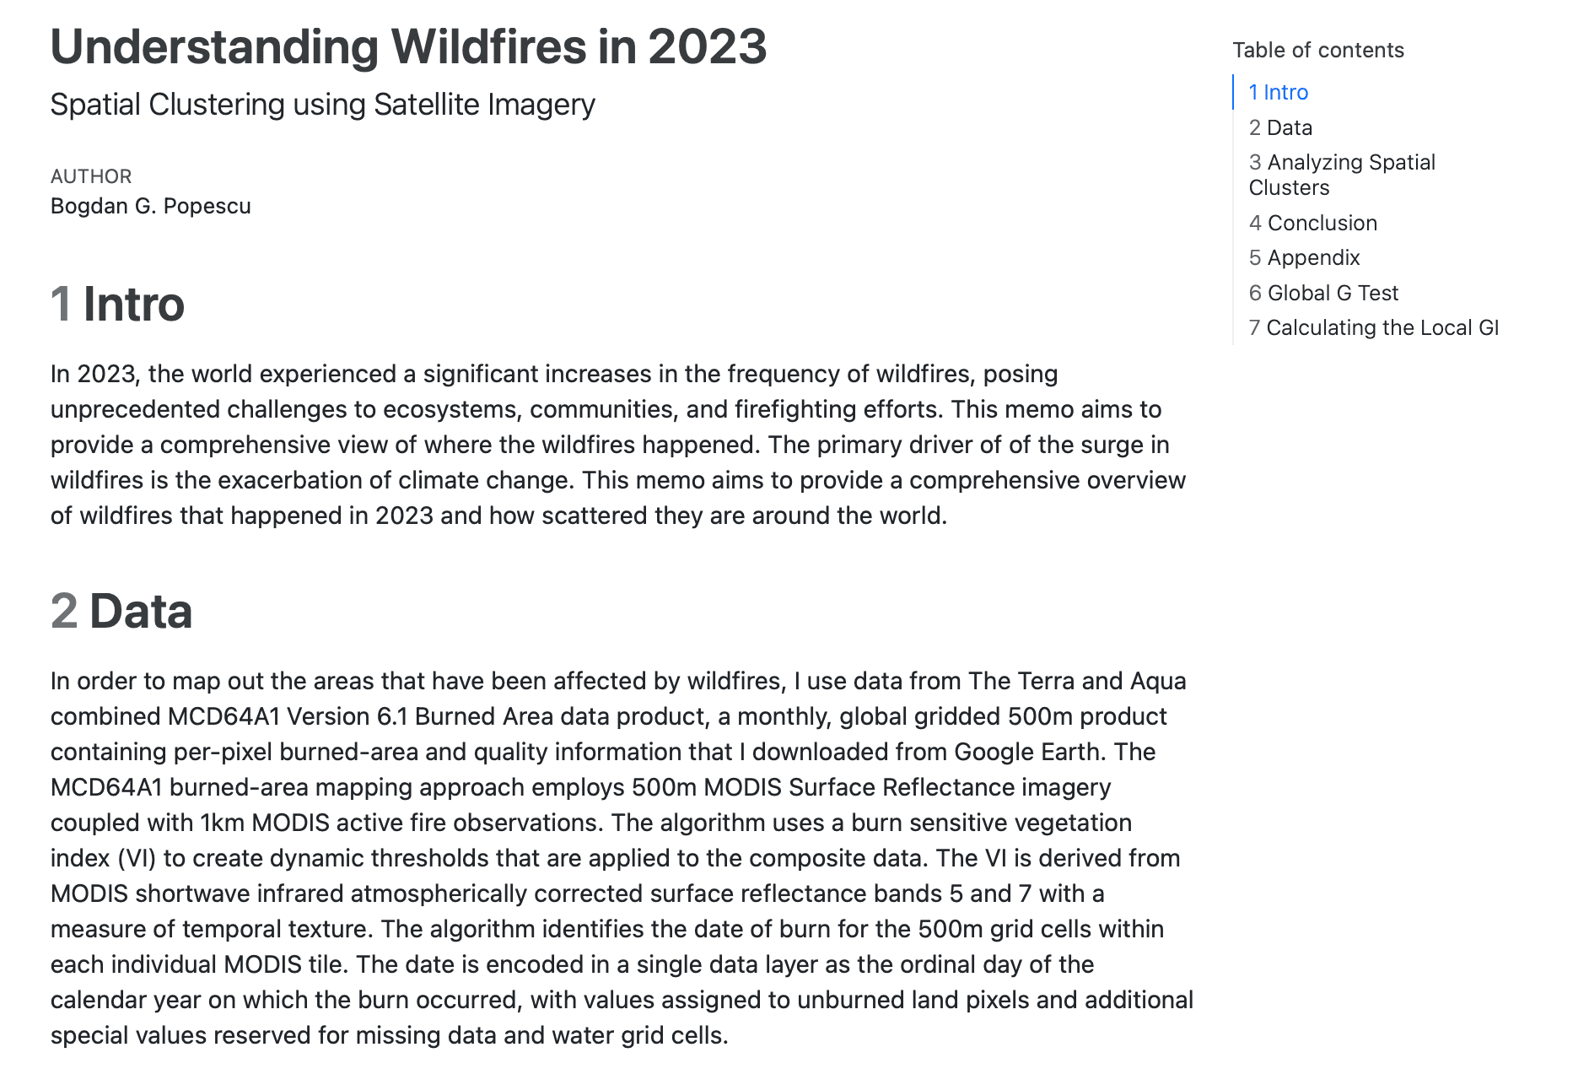Click the Table of contents header

[1317, 50]
